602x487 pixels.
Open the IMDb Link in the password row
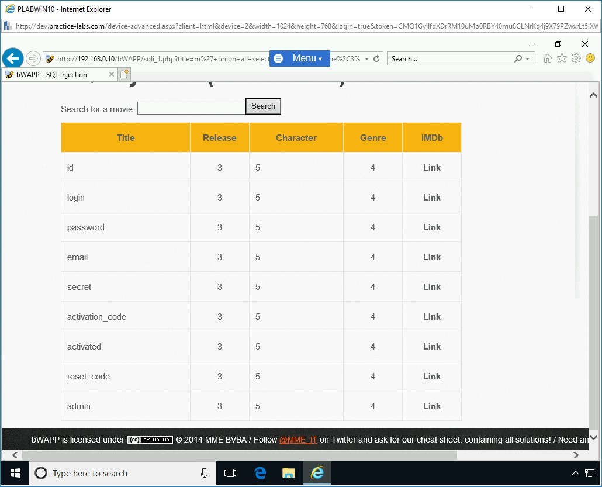click(x=431, y=227)
